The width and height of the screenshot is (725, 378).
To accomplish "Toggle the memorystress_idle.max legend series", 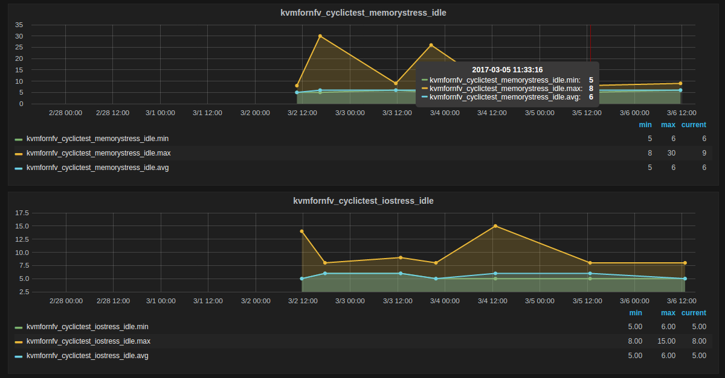I will point(98,153).
